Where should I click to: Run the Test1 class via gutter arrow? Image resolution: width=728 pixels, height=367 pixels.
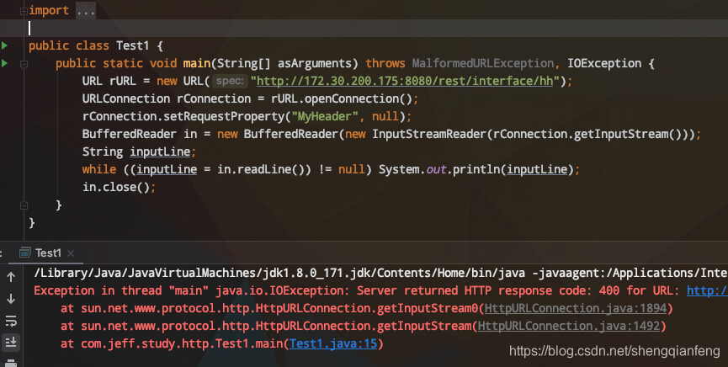5,45
